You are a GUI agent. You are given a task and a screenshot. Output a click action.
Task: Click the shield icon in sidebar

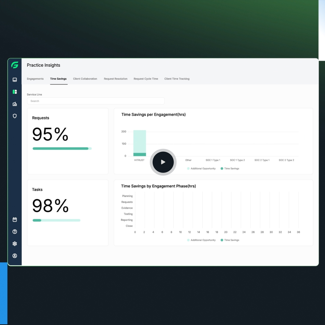coord(15,116)
